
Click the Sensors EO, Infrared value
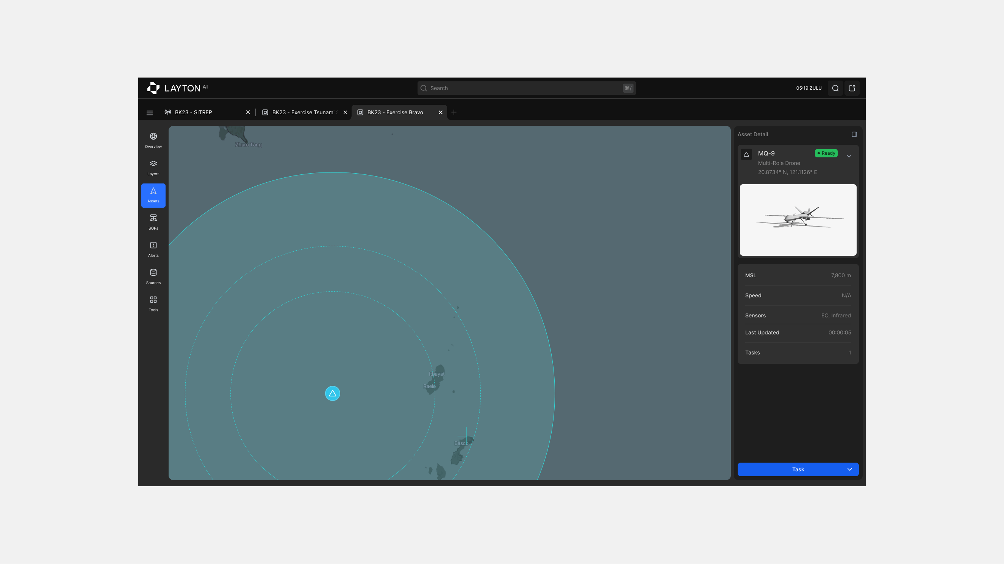[x=836, y=316]
